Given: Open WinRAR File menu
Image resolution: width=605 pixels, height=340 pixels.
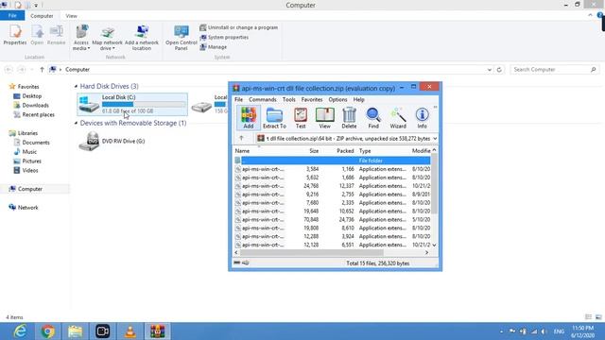Looking at the screenshot, I should pos(239,99).
